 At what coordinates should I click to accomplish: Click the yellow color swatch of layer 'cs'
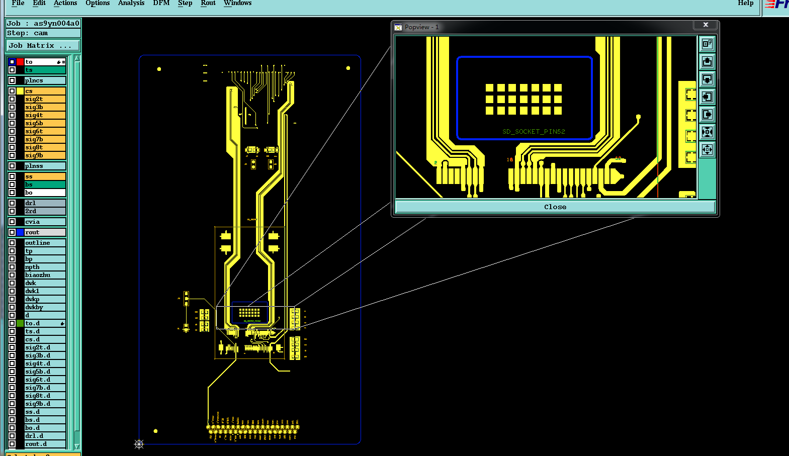point(20,91)
